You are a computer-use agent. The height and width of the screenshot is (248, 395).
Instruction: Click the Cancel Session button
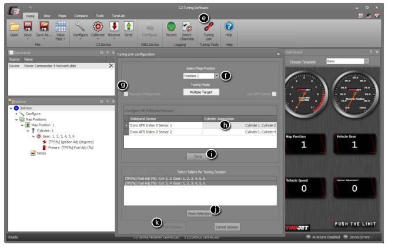pos(227,227)
